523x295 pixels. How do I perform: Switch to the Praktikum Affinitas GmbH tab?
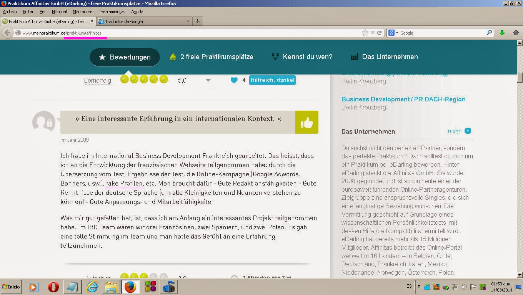pos(48,21)
